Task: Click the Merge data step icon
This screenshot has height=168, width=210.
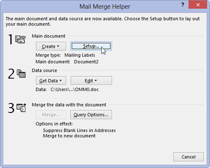Action: 21,108
